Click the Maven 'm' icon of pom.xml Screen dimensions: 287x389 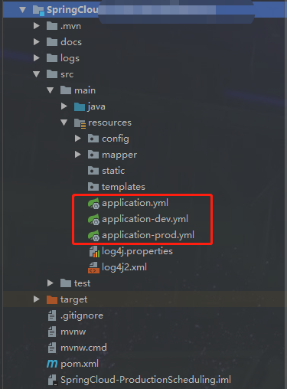[x=52, y=364]
